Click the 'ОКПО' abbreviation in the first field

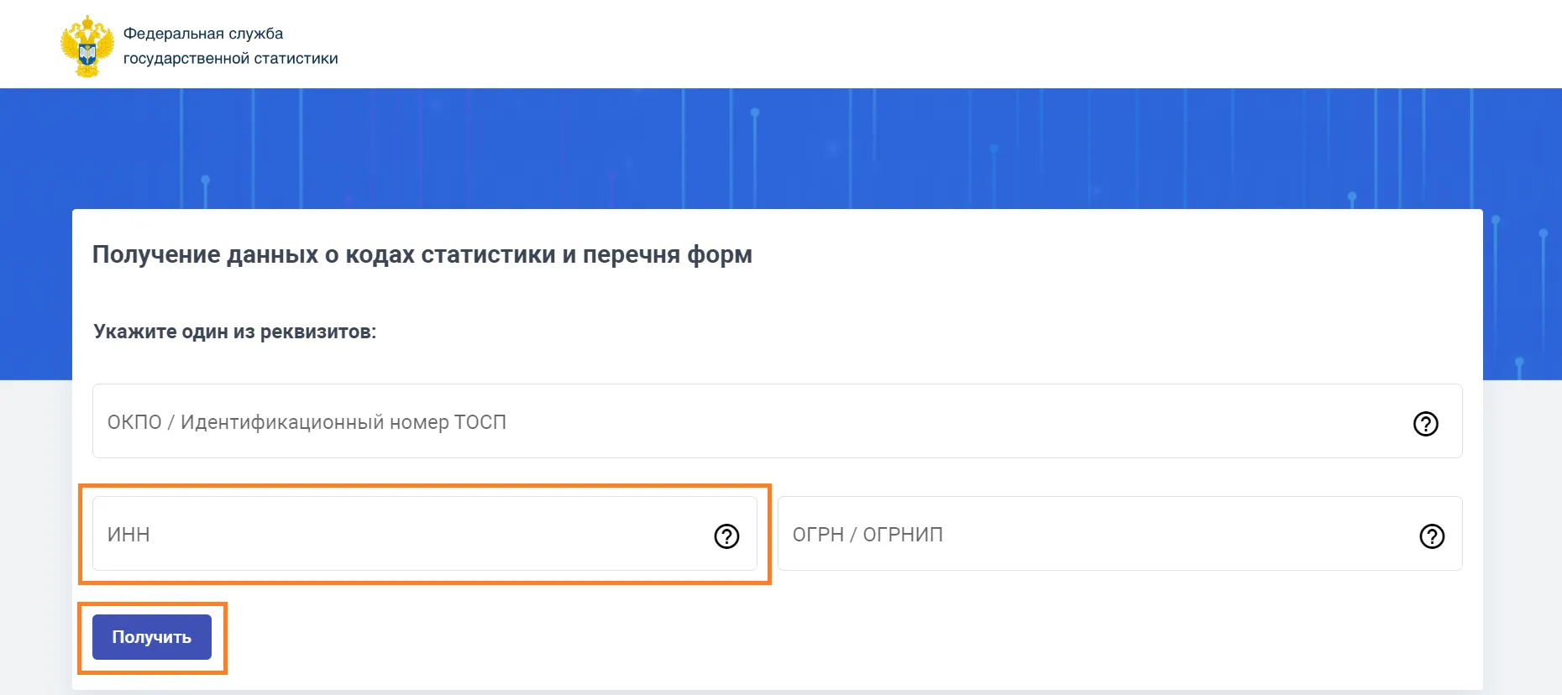tap(134, 422)
